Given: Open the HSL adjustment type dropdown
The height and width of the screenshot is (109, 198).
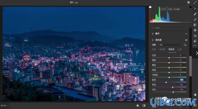Looking at the screenshot, I should pos(170,45).
